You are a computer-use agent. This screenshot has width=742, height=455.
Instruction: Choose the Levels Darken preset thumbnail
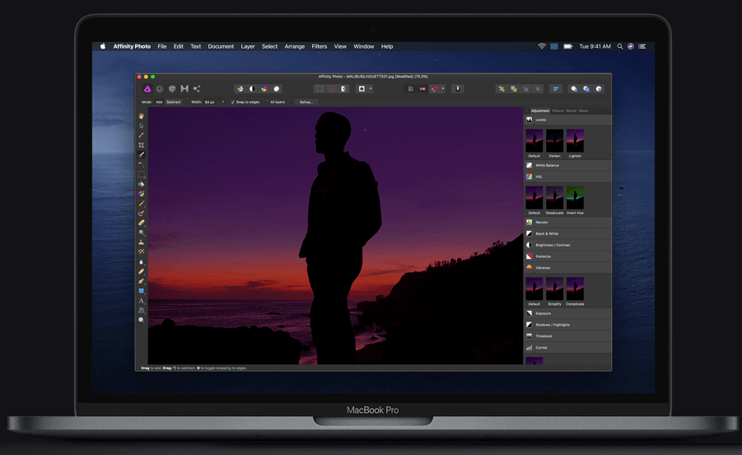554,141
